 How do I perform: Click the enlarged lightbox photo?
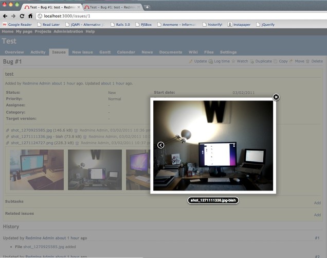[x=213, y=146]
